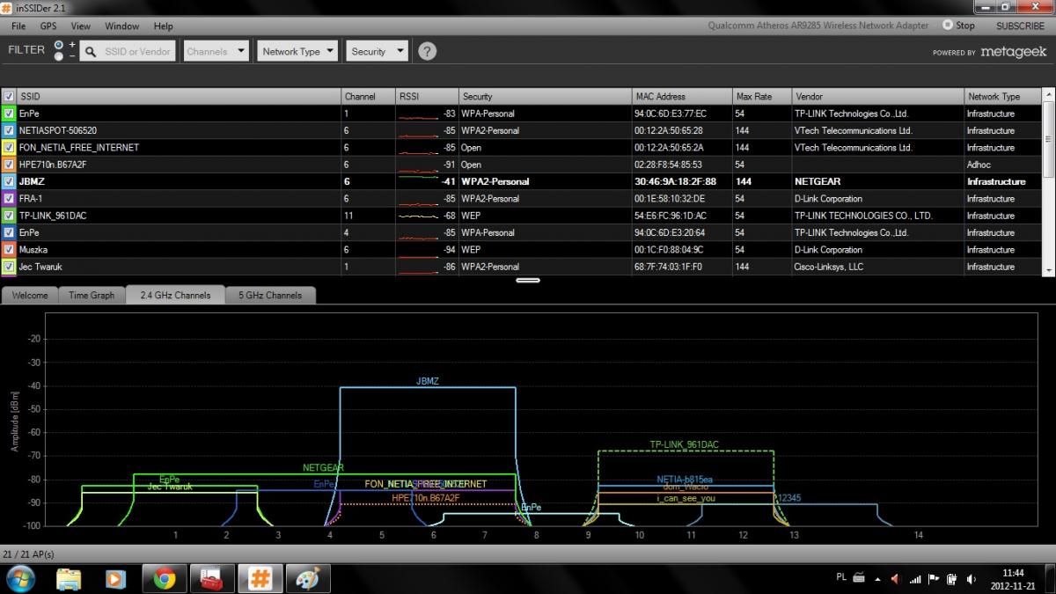The image size is (1056, 594).
Task: Click the muted volume tray icon
Action: pyautogui.click(x=895, y=578)
